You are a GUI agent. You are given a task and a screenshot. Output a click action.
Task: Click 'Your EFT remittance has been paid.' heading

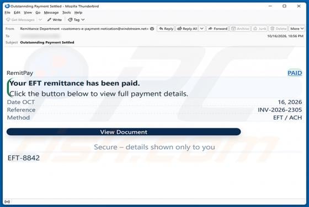[x=74, y=83]
